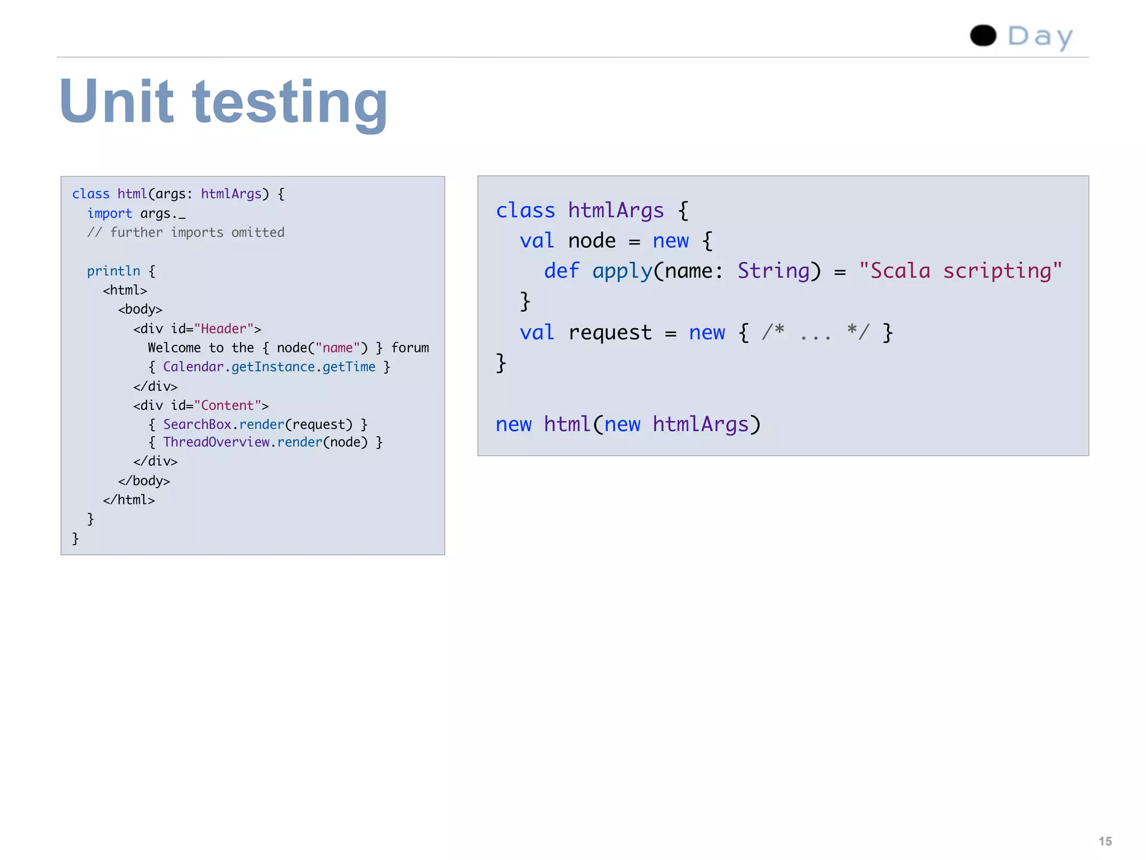The height and width of the screenshot is (860, 1146).
Task: Click the 'val node = new {' line
Action: point(616,241)
